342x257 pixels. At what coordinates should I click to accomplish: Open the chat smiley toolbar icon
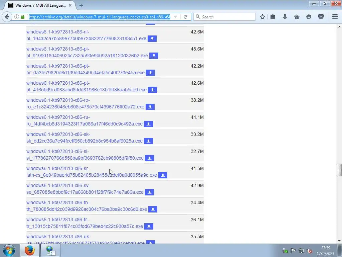coord(309,17)
